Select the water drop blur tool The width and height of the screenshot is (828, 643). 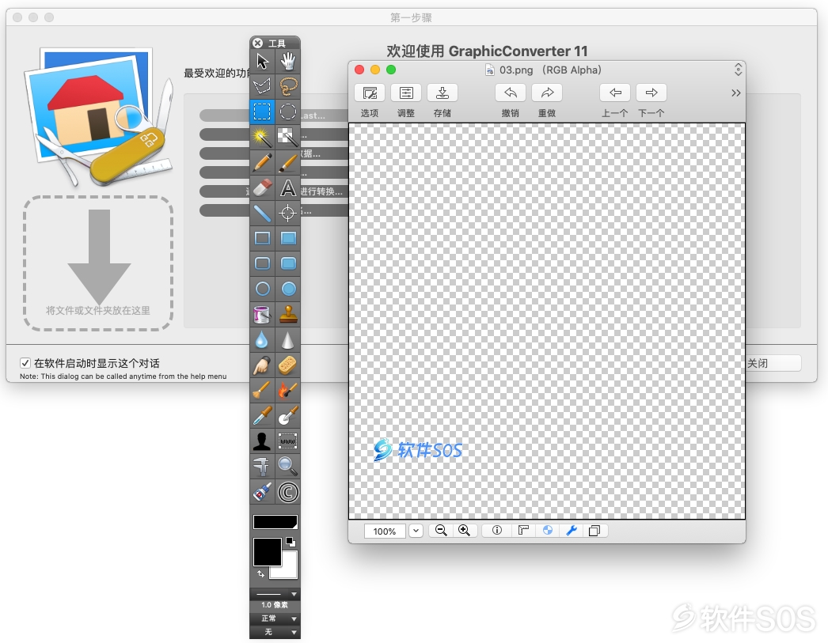263,340
